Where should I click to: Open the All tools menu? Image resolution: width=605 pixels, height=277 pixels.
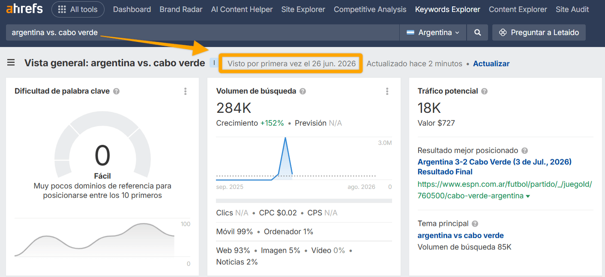[x=78, y=9]
